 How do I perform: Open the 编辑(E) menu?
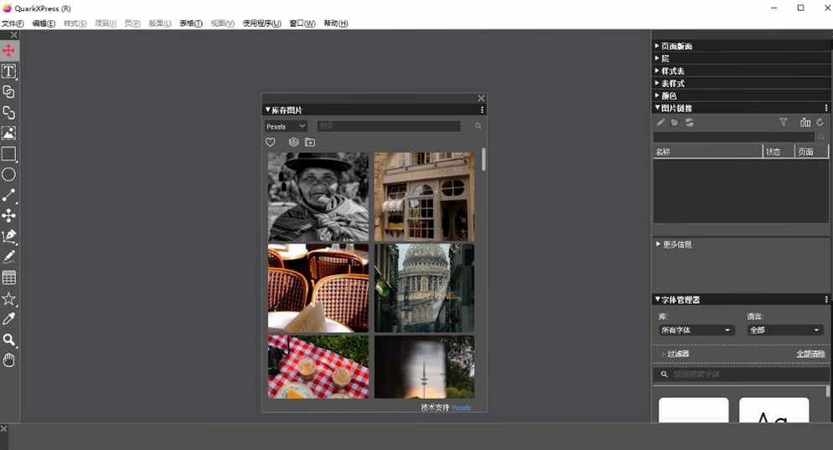pyautogui.click(x=44, y=23)
